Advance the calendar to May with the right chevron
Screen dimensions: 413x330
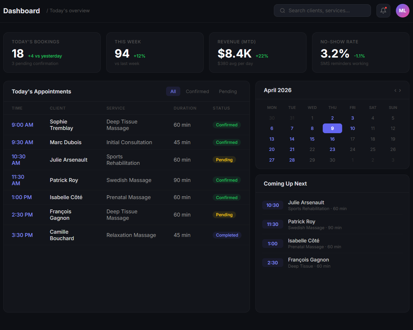coord(400,90)
